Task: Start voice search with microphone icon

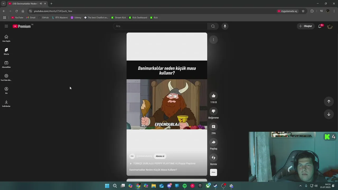Action: tap(225, 26)
